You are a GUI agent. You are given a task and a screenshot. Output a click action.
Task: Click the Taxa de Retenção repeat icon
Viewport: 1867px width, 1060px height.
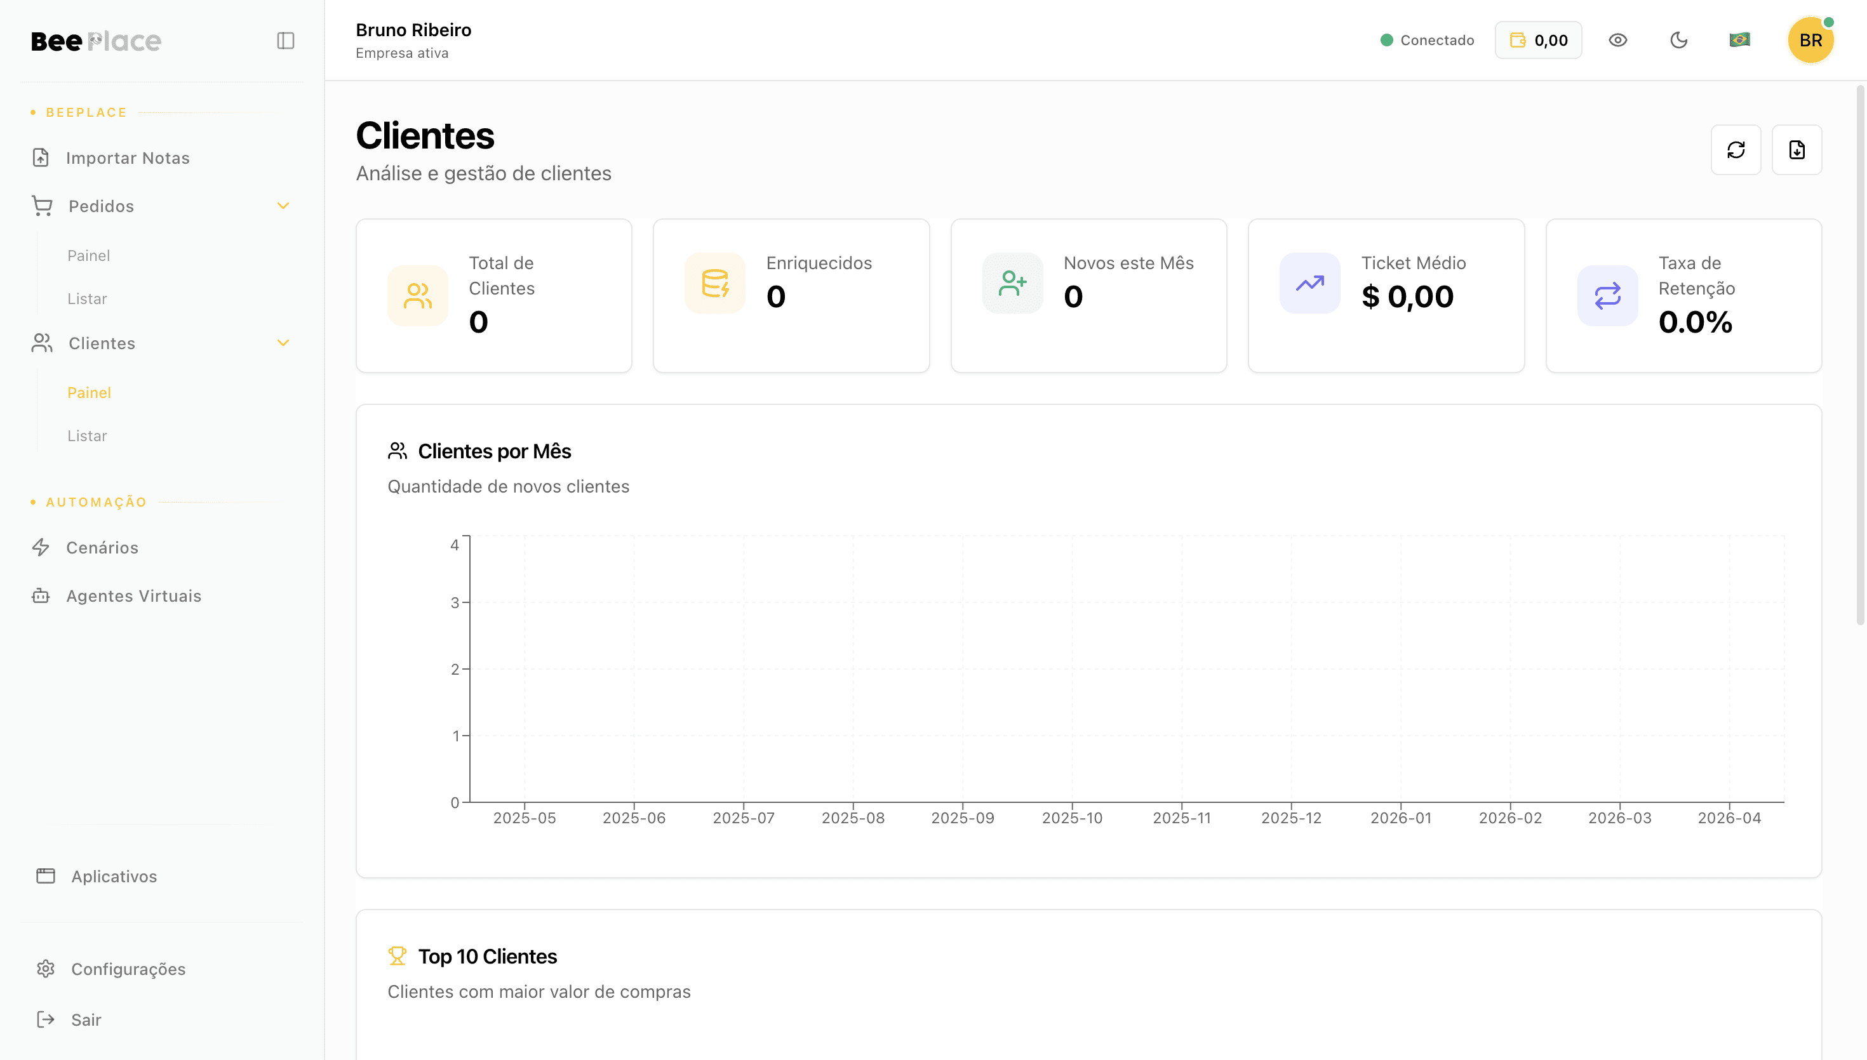[1607, 296]
